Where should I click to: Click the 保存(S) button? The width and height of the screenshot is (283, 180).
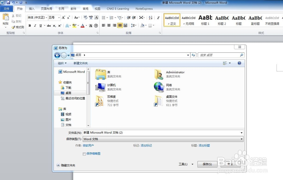click(x=207, y=164)
